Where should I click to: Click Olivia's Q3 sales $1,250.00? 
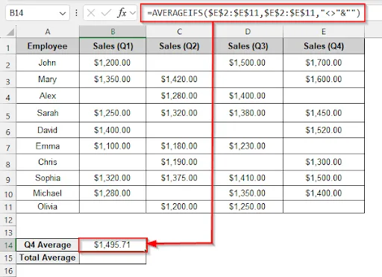click(x=248, y=207)
